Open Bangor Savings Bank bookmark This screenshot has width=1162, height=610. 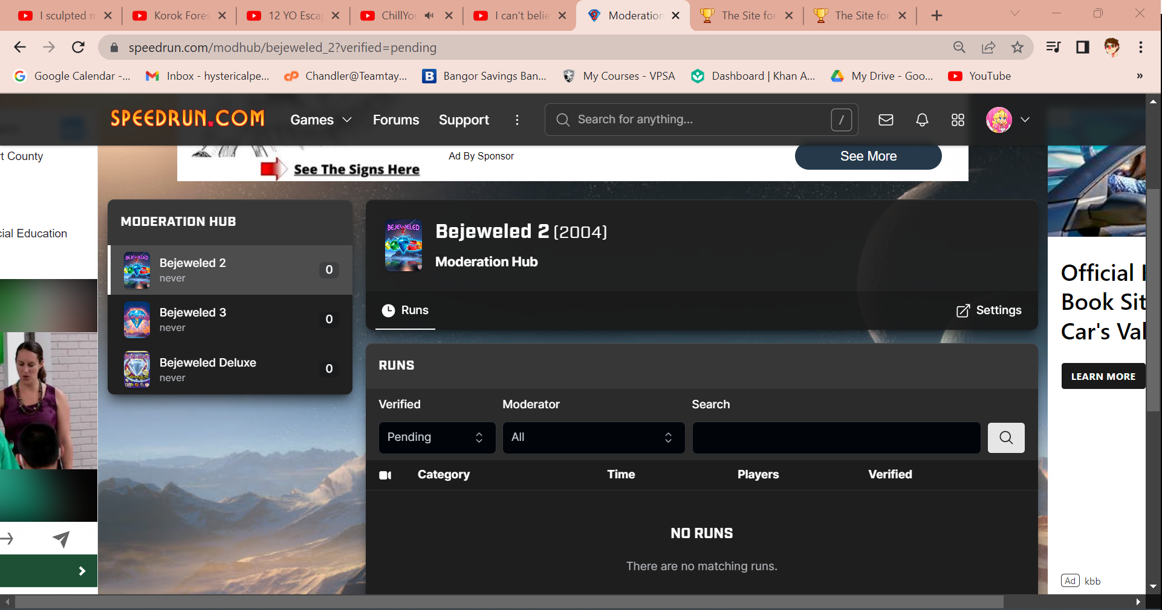click(484, 76)
